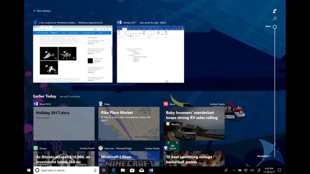Click the Maps app icon above Pike Place card
Viewport: 310px width, 174px height.
pos(101,104)
